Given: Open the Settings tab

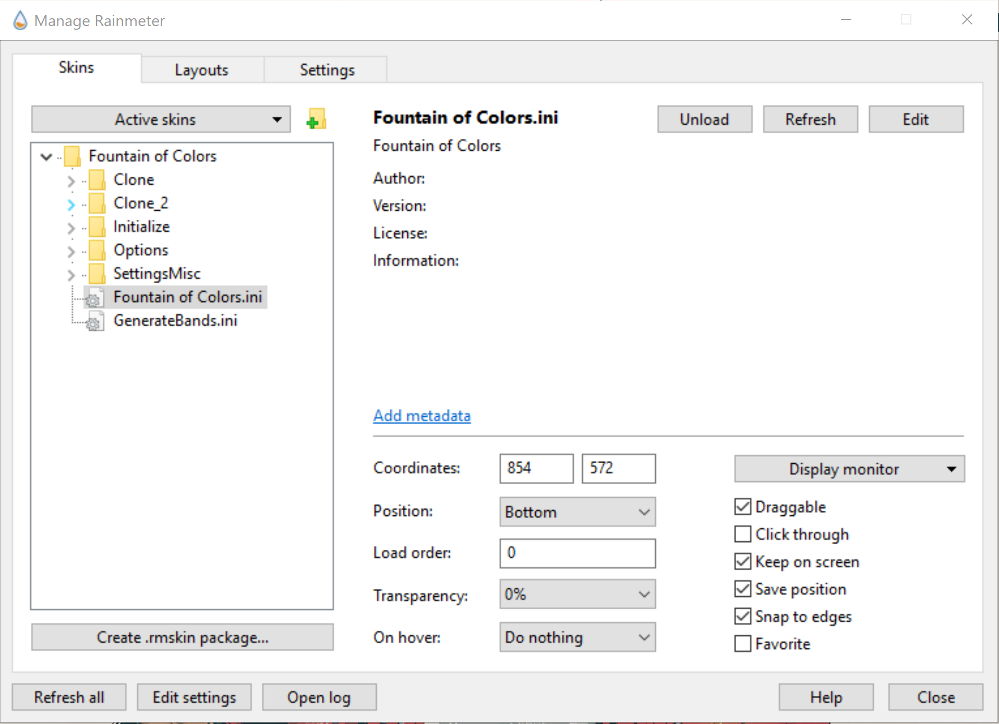Looking at the screenshot, I should (327, 70).
